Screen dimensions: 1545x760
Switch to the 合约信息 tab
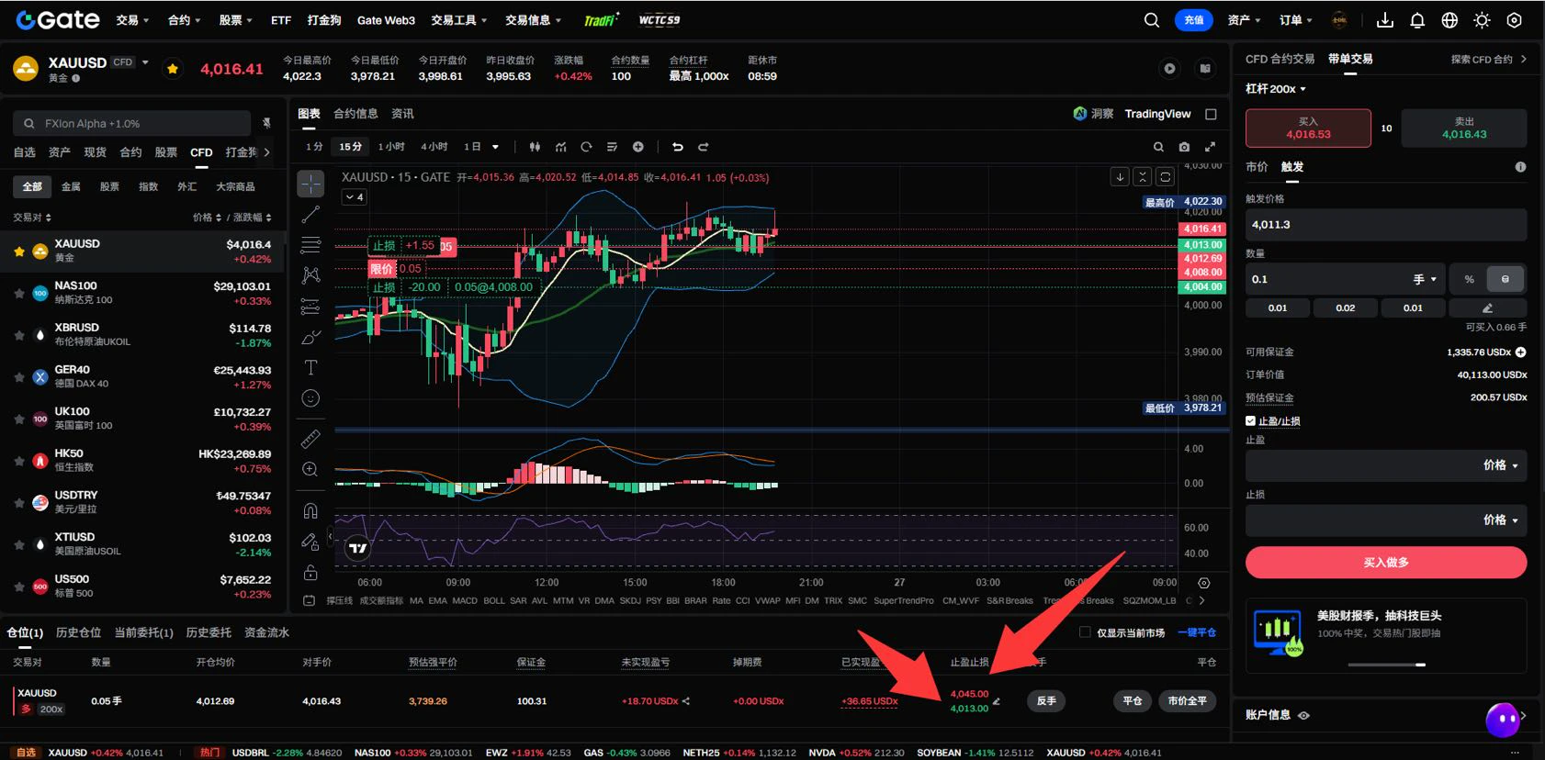pos(355,114)
